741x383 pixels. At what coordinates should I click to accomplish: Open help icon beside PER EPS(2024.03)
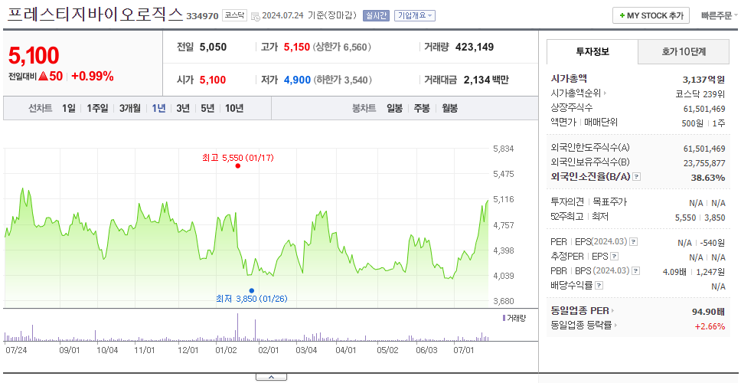coord(633,242)
